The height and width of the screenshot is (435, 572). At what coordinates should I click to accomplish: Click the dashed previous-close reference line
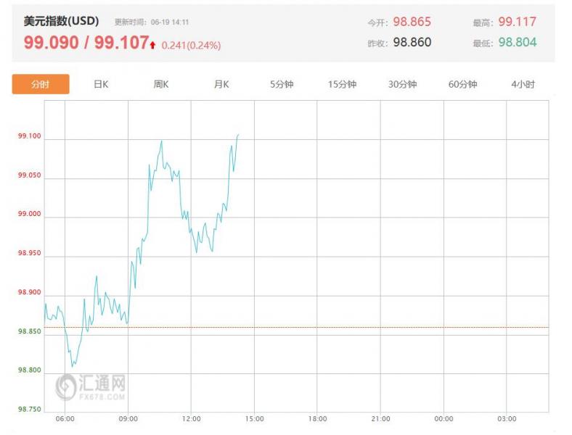pos(363,327)
